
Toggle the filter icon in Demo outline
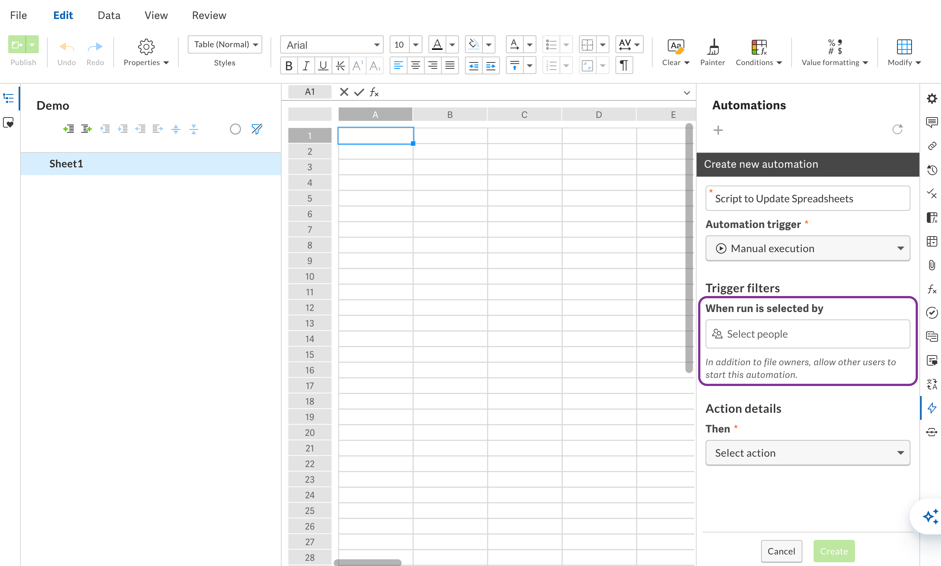click(x=257, y=129)
